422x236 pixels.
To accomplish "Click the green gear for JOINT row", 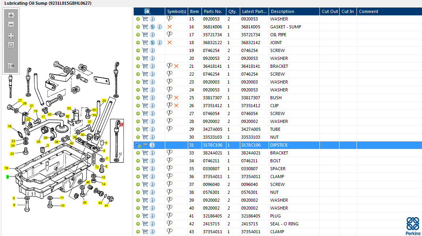I will 138,43.
